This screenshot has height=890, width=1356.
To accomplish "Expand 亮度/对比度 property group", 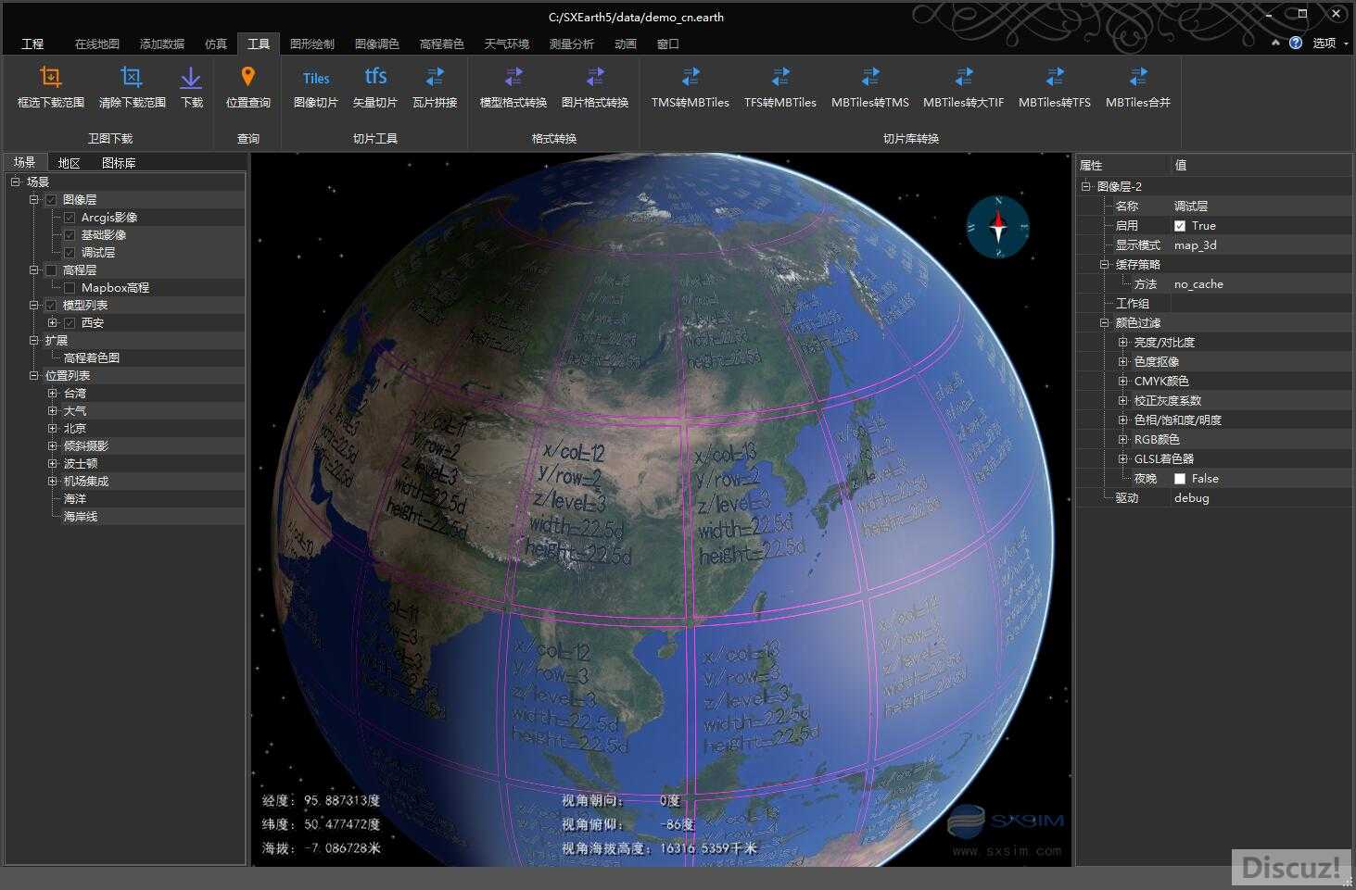I will pyautogui.click(x=1122, y=343).
